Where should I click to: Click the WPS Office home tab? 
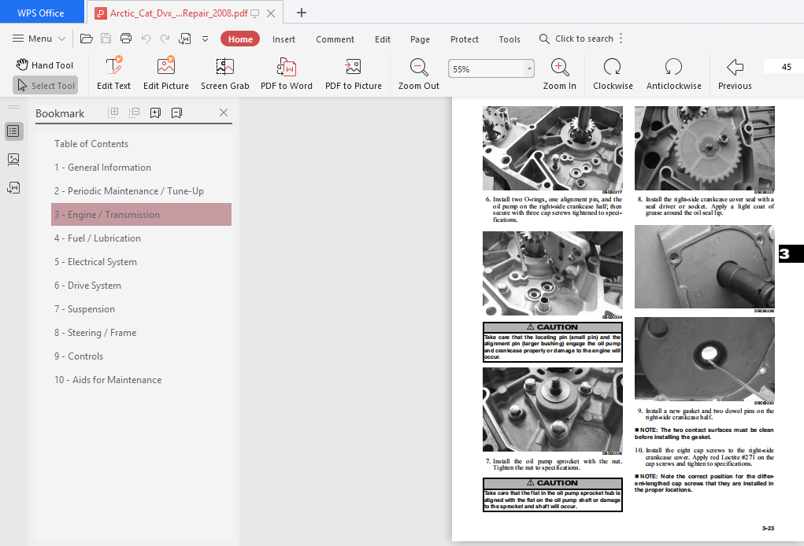[x=42, y=13]
